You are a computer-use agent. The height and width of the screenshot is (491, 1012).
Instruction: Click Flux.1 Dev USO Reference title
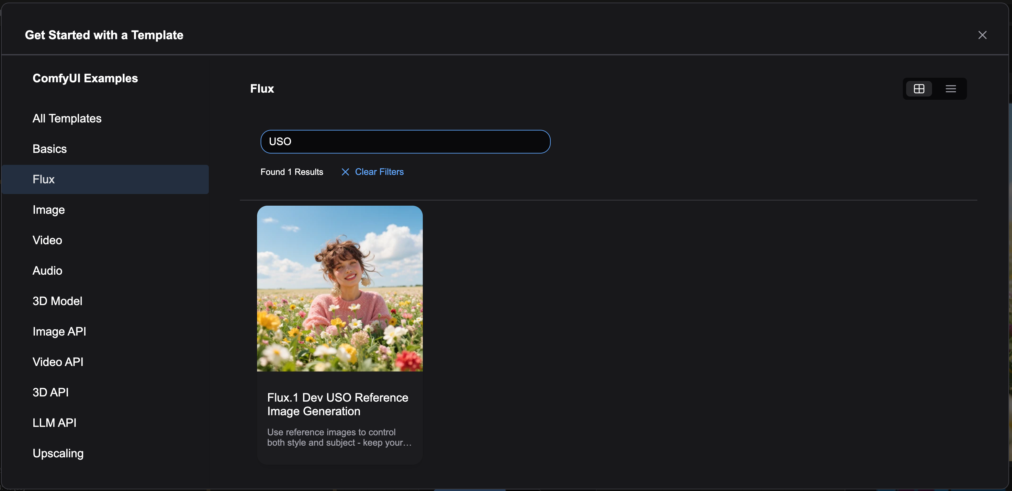[337, 404]
